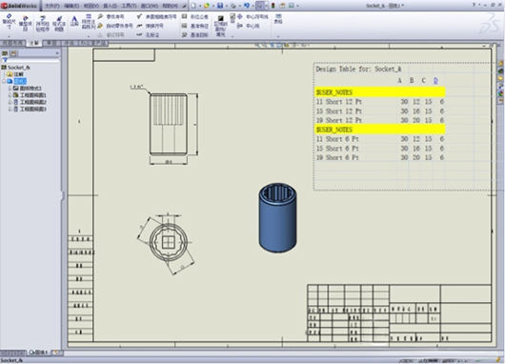
Task: Select the Smart Dimension tool
Action: [x=9, y=23]
